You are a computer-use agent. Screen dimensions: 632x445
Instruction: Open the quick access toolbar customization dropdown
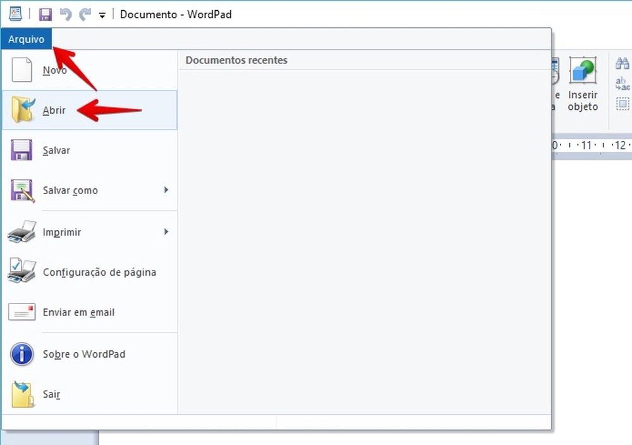pyautogui.click(x=101, y=16)
